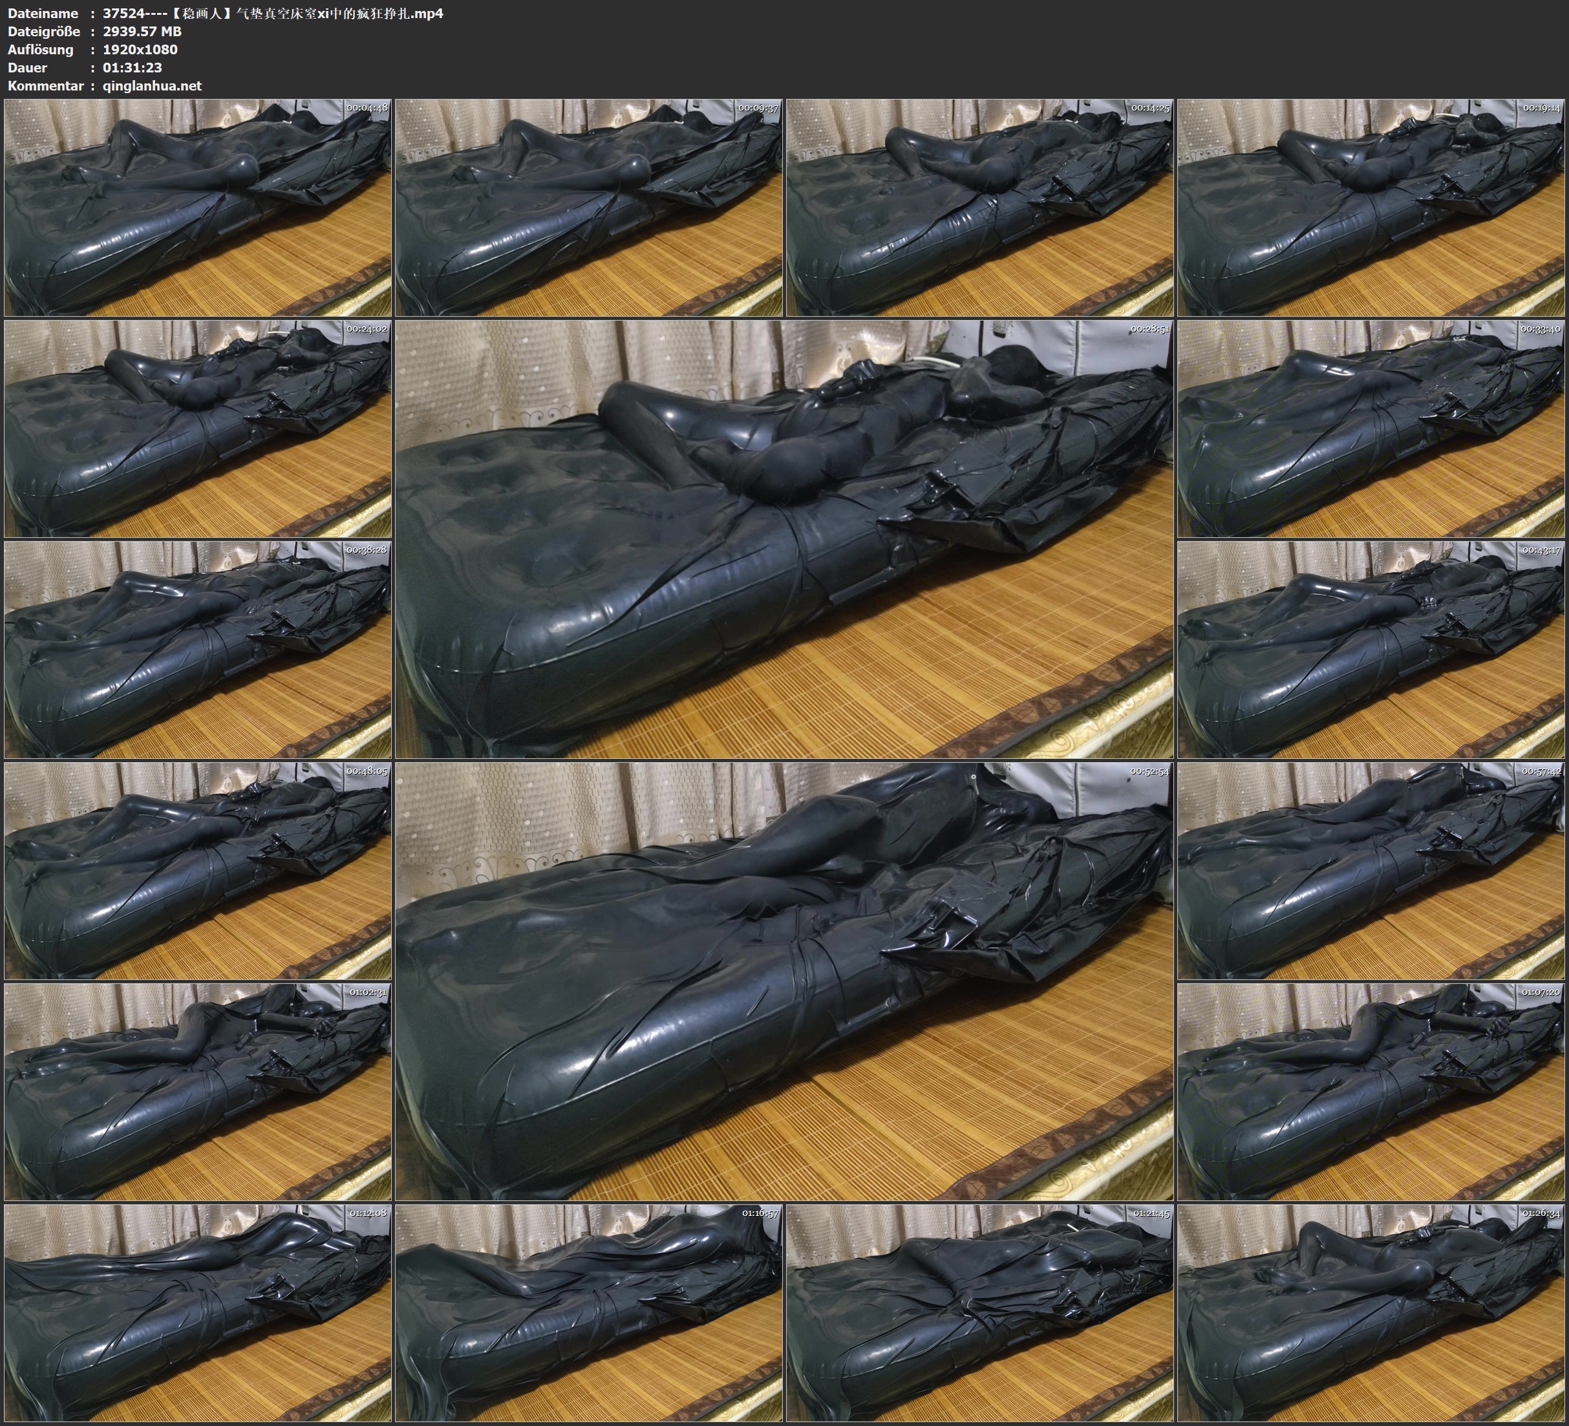Click the 00:19:14 preview frame

click(1371, 207)
